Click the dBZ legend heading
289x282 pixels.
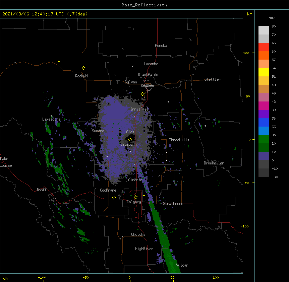tap(272, 18)
